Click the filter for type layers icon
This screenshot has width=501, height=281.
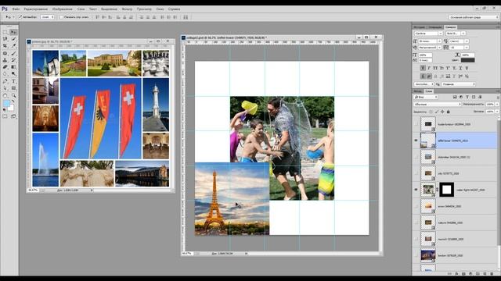[x=467, y=97]
